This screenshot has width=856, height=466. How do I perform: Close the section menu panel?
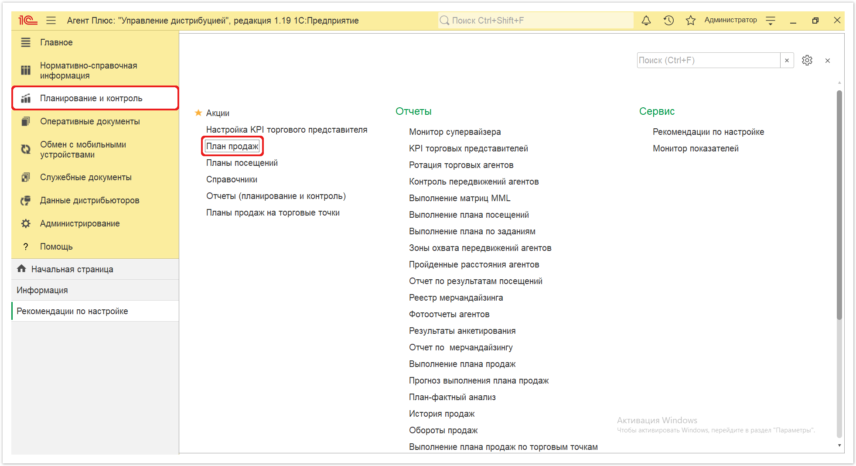(828, 61)
